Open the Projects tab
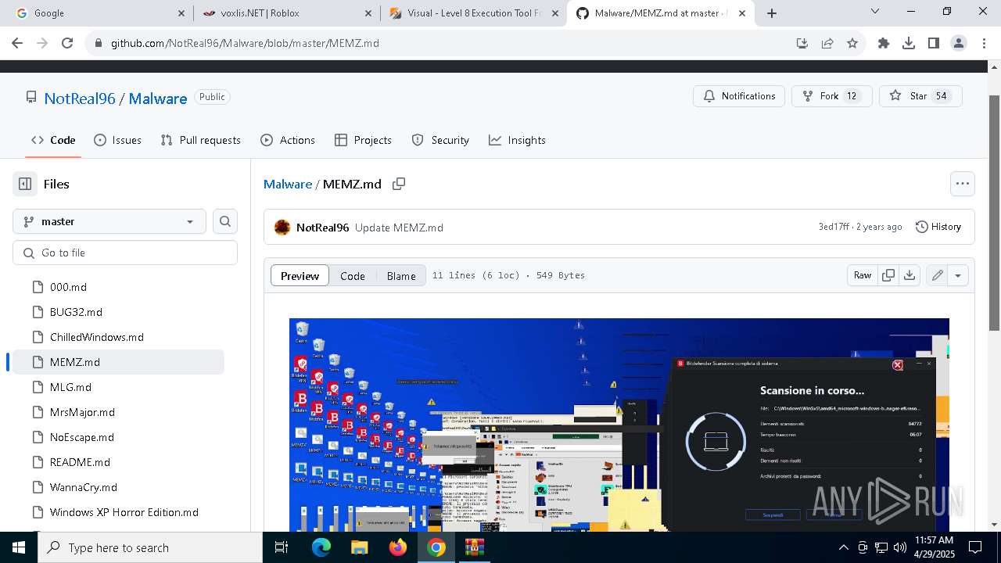The height and width of the screenshot is (563, 1001). pos(363,140)
